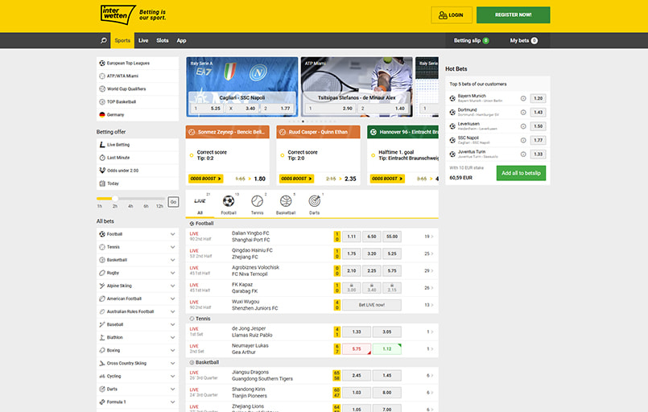
Task: Select the Rugby ball icon
Action: click(102, 273)
